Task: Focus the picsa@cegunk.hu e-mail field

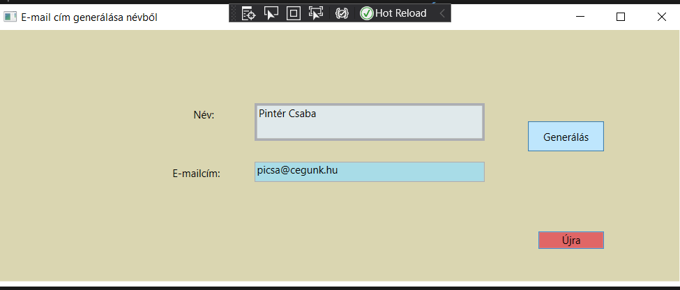Action: coord(370,171)
